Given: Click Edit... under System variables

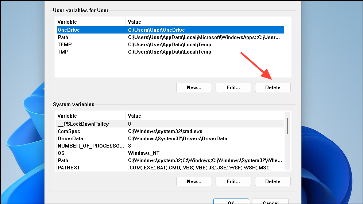Looking at the screenshot, I should pos(233,181).
